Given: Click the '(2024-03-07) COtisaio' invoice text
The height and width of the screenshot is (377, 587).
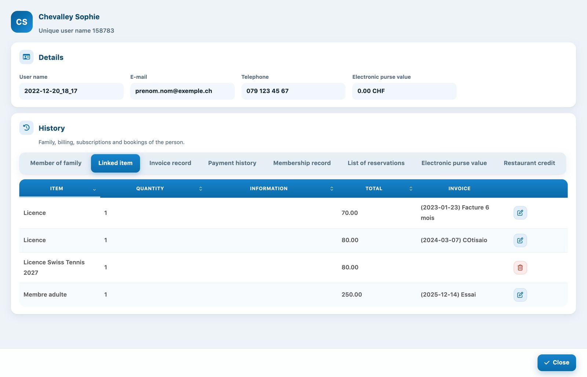Looking at the screenshot, I should (x=454, y=240).
